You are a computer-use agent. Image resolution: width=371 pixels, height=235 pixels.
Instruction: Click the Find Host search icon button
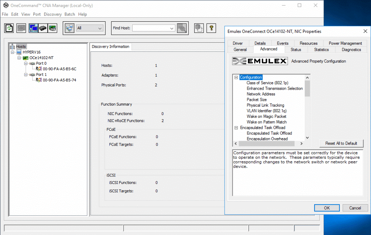point(182,28)
